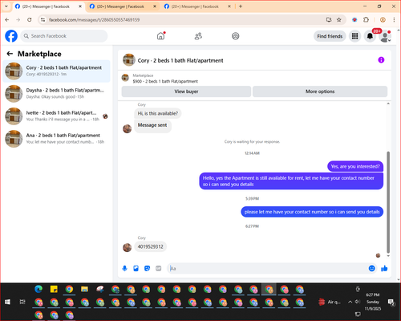
Task: Open the Home feed icon
Action: (x=160, y=36)
